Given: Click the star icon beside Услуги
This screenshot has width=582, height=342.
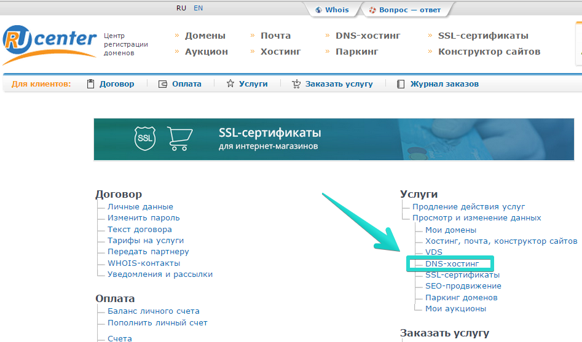Looking at the screenshot, I should [230, 84].
